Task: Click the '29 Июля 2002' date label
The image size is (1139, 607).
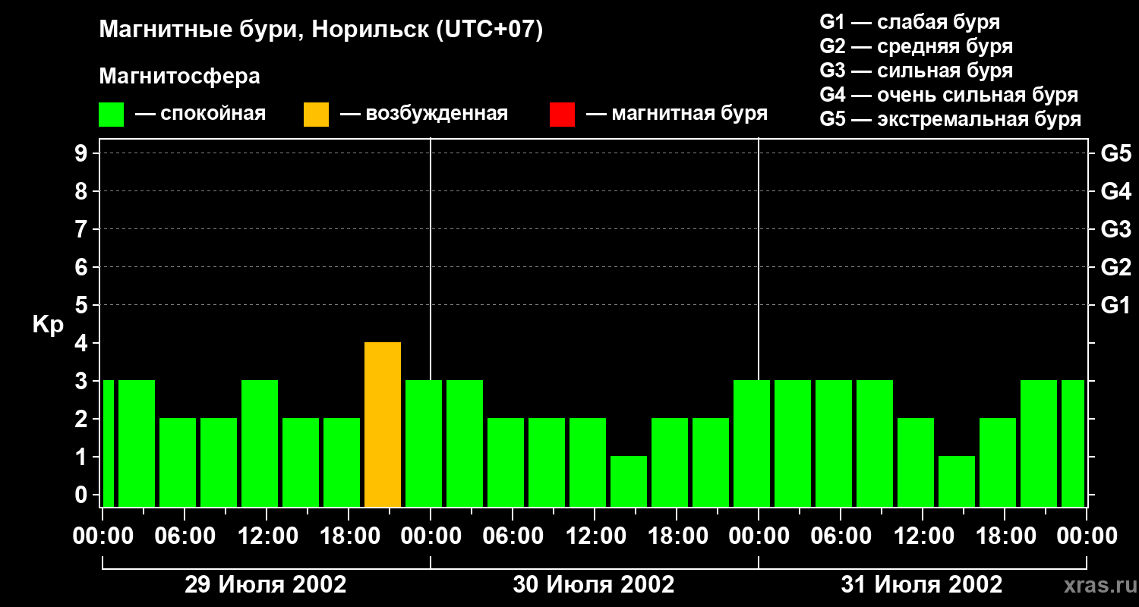Action: (x=266, y=585)
